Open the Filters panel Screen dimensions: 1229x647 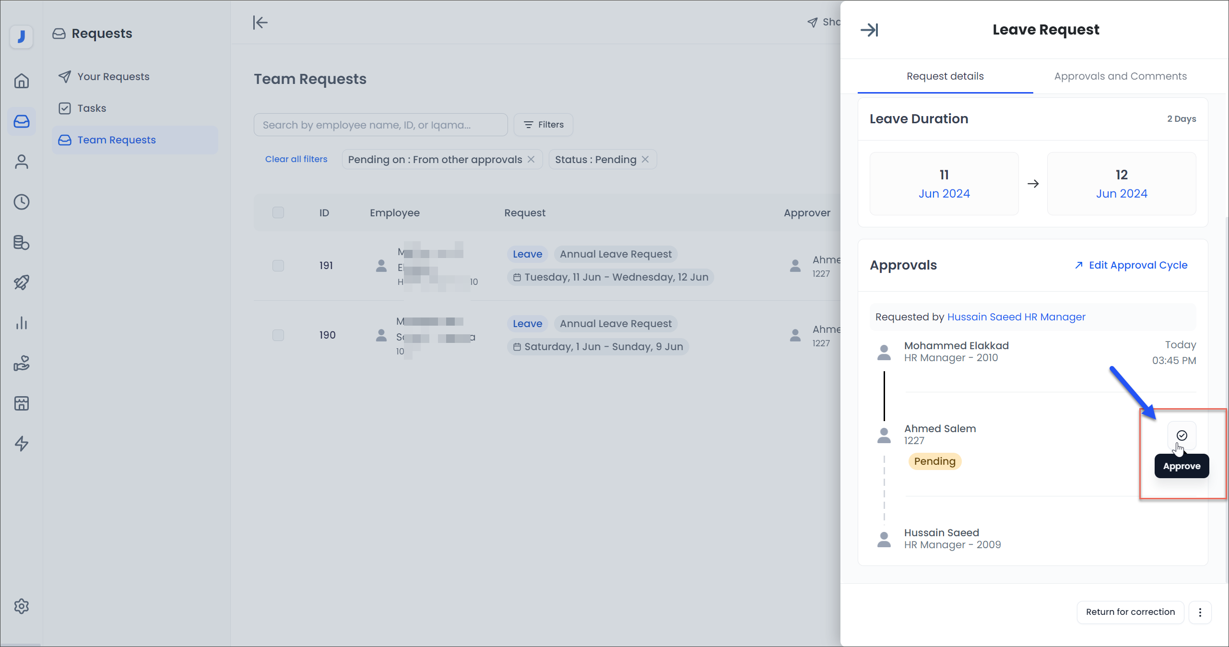[543, 124]
